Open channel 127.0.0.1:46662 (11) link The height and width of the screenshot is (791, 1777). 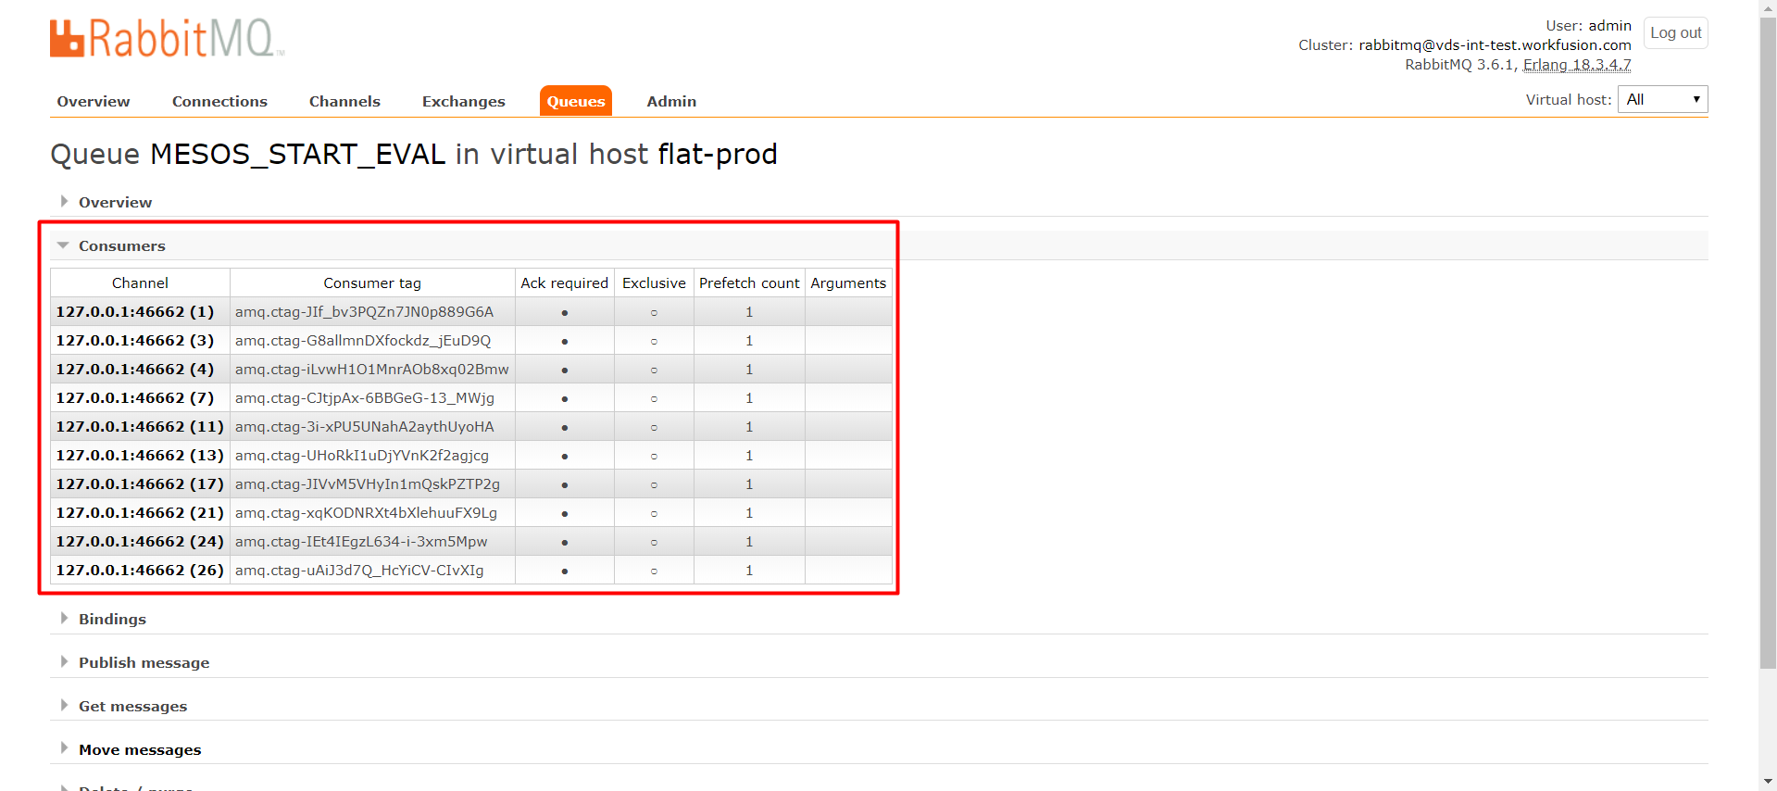tap(140, 426)
